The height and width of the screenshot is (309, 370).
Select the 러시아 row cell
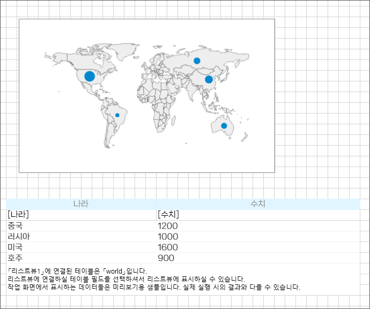(x=19, y=236)
